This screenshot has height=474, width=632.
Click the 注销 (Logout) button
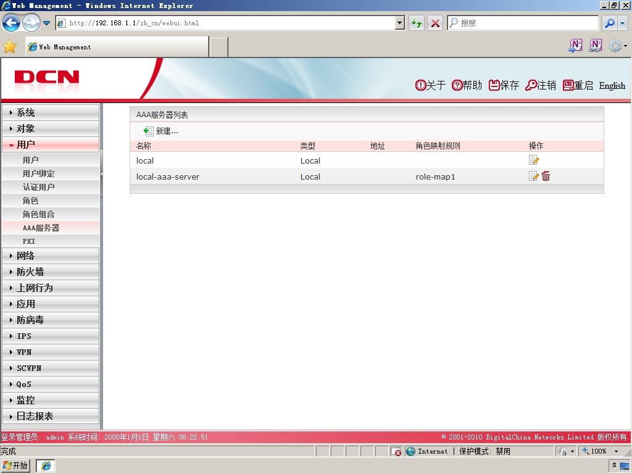[x=541, y=85]
